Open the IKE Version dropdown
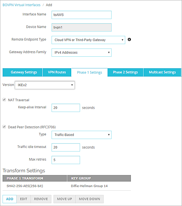Screen dimensions: 182x206 [45, 85]
